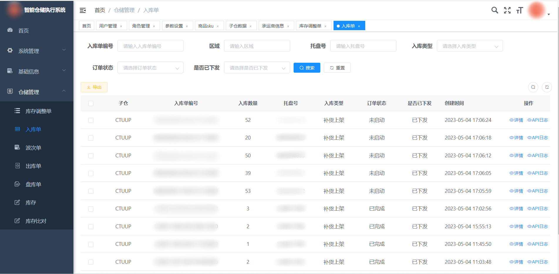This screenshot has width=559, height=274.
Task: Open 库存比对 in the sidebar
Action: point(37,221)
